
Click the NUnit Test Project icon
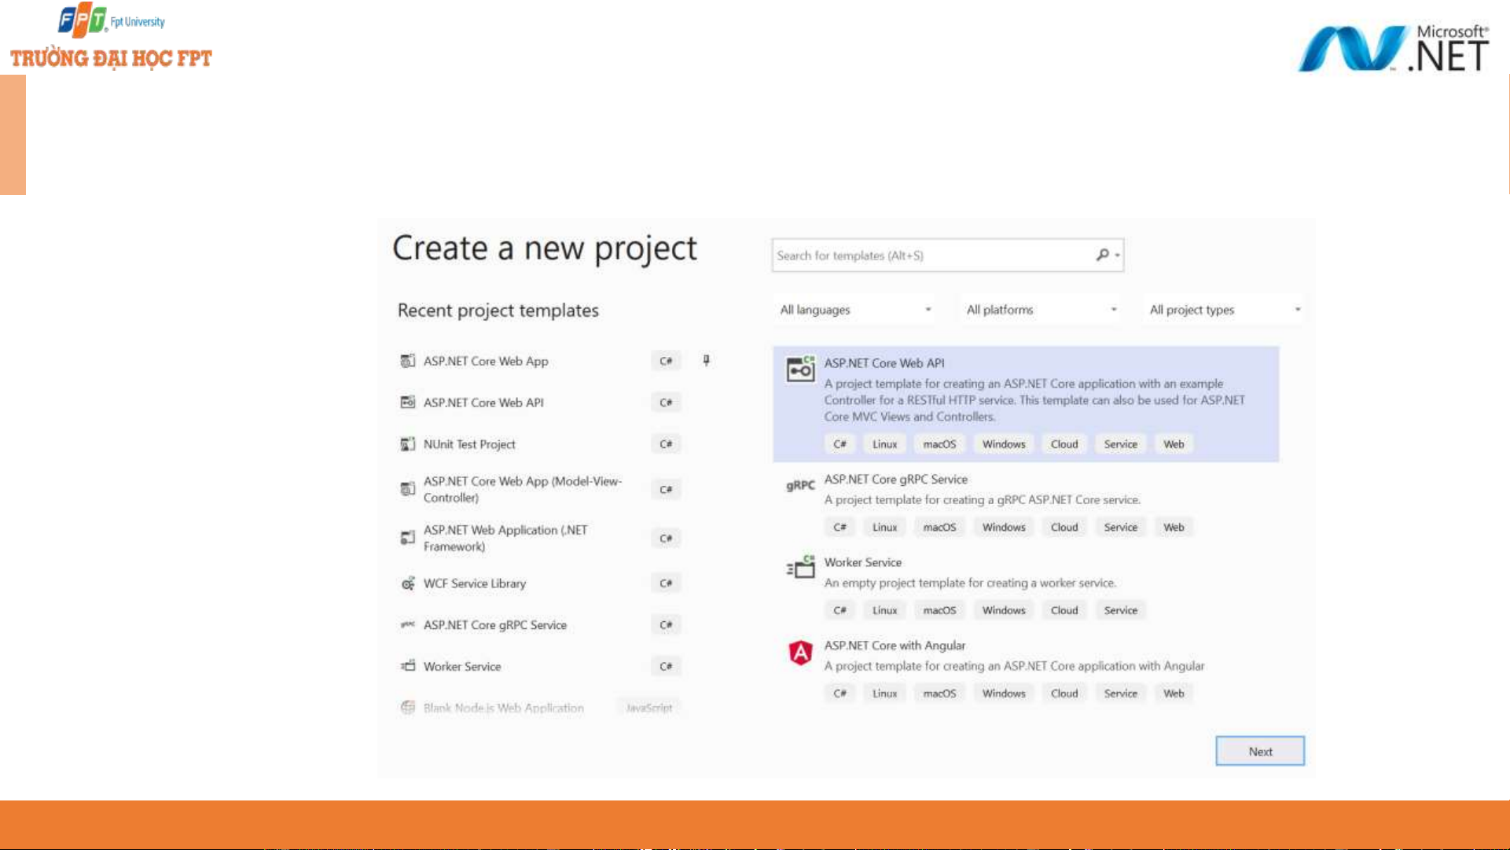(x=407, y=444)
